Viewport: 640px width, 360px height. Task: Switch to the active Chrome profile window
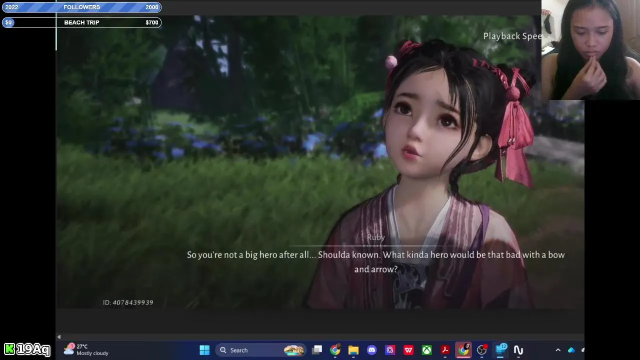click(463, 350)
